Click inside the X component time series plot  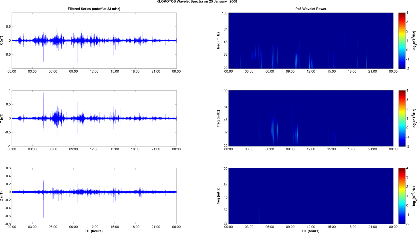pos(94,41)
